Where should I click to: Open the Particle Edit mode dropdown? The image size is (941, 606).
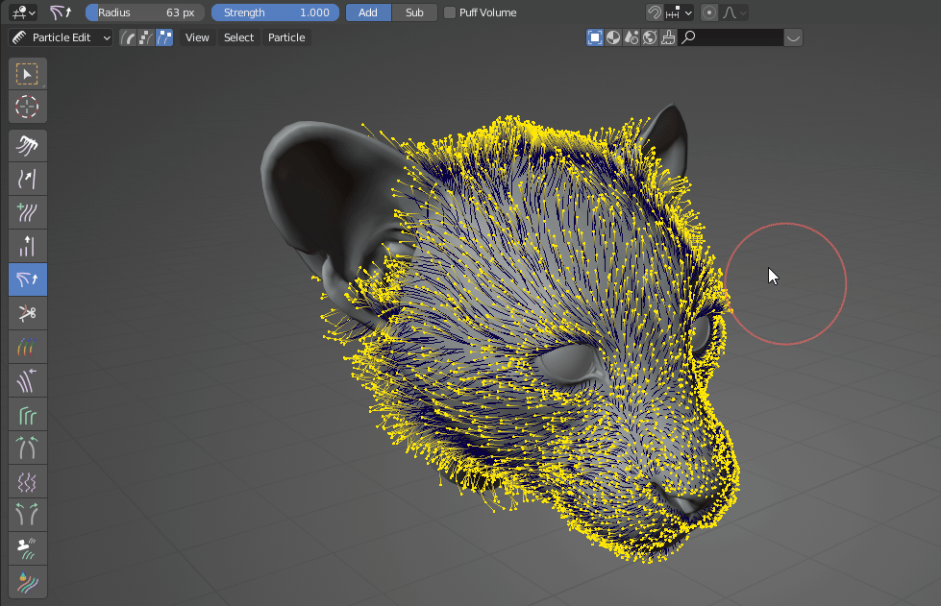click(61, 37)
